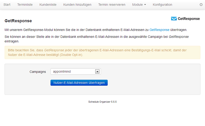
Task: Follow the blue GetResponse hyperlink
Action: click(x=159, y=30)
